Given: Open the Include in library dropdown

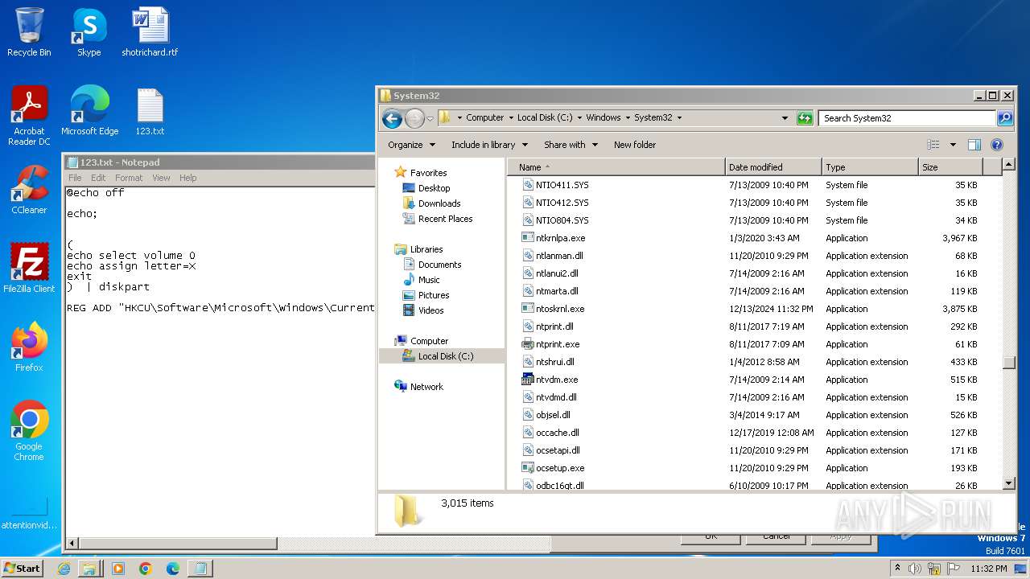Looking at the screenshot, I should (489, 145).
